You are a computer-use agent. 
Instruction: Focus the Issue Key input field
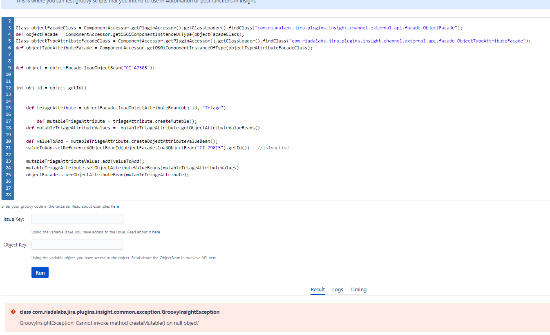point(77,219)
